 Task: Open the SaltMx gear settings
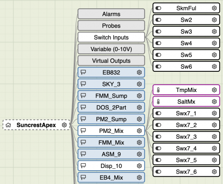(214, 102)
